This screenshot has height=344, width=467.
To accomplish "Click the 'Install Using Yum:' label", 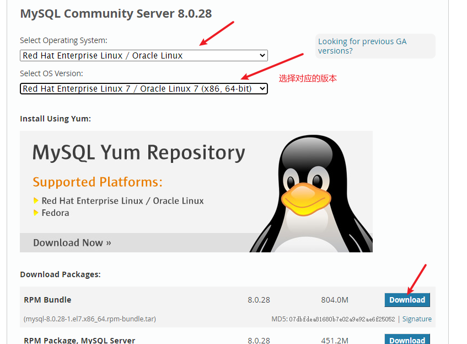I will [55, 119].
